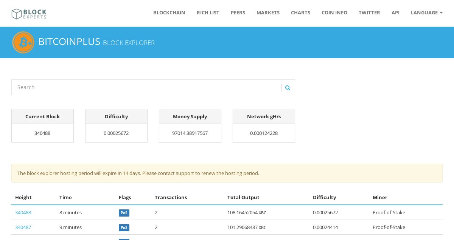
Task: Open the Peers page
Action: [238, 12]
